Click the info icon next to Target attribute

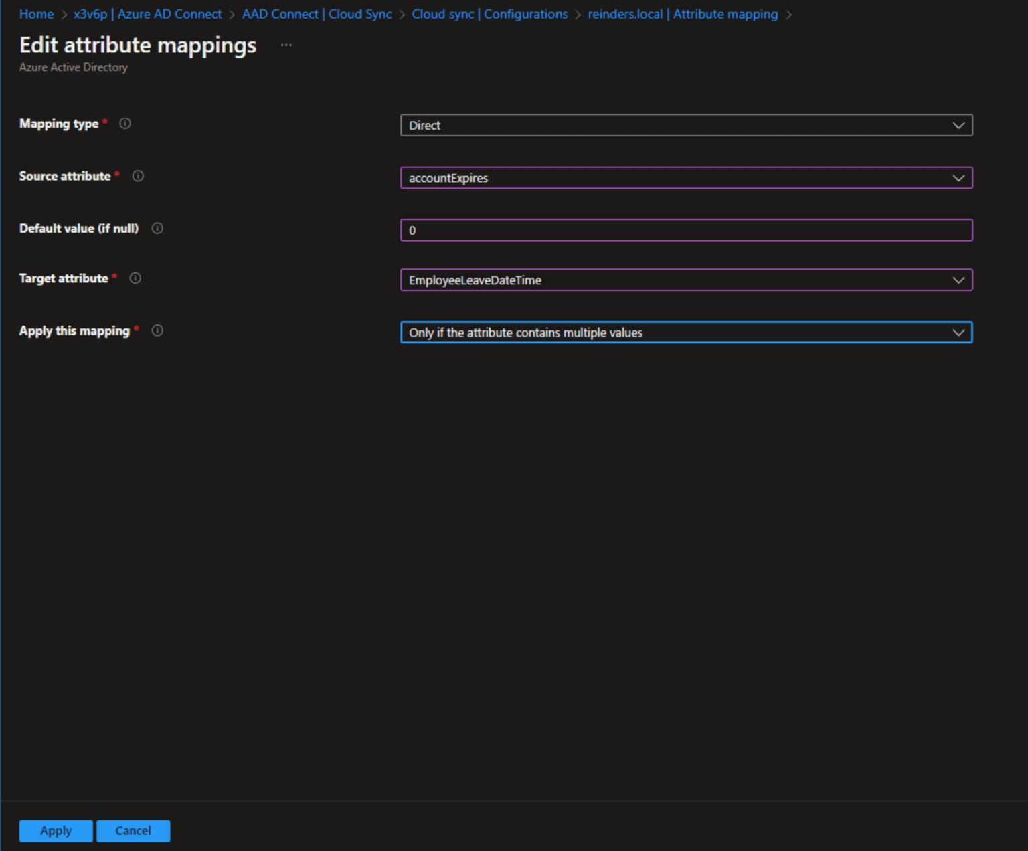pyautogui.click(x=135, y=278)
